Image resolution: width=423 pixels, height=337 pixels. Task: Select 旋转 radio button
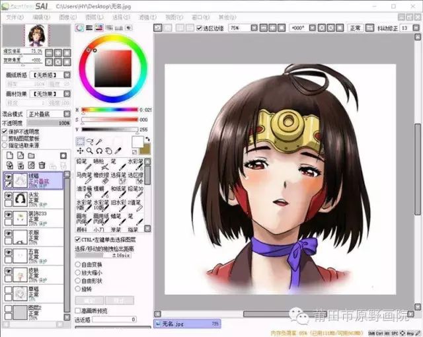(x=78, y=289)
